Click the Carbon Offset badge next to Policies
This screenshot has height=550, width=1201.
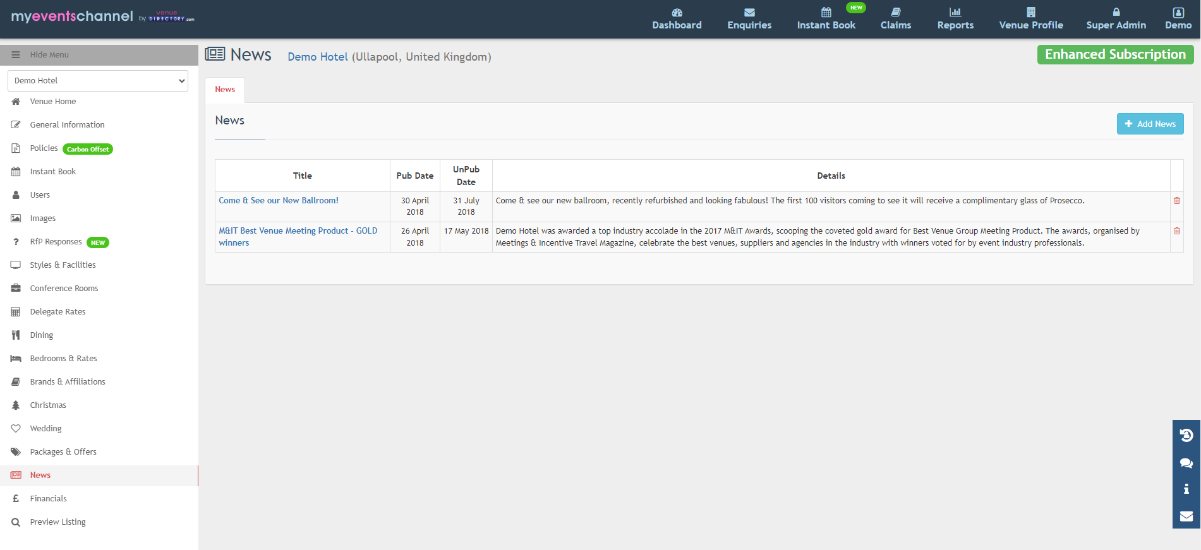tap(88, 149)
